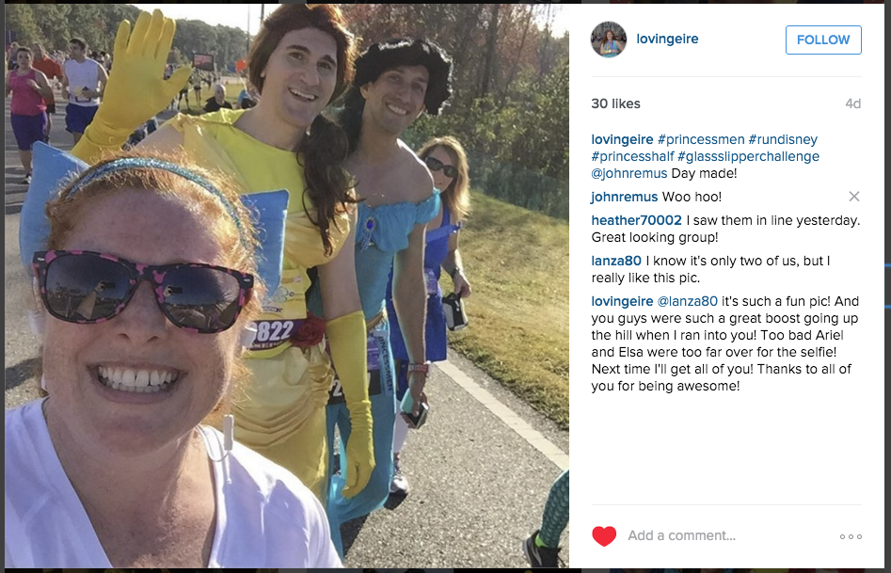Click the selfie photo of the runners
Viewport: 891px width, 573px height.
click(287, 286)
